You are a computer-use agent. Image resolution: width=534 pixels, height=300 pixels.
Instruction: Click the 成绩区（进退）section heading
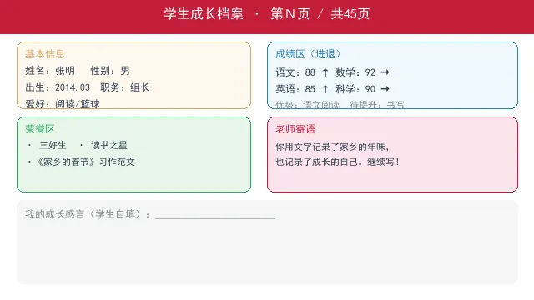[308, 53]
